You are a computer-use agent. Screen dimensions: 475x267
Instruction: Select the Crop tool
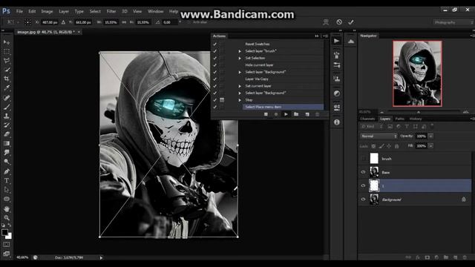(x=7, y=79)
